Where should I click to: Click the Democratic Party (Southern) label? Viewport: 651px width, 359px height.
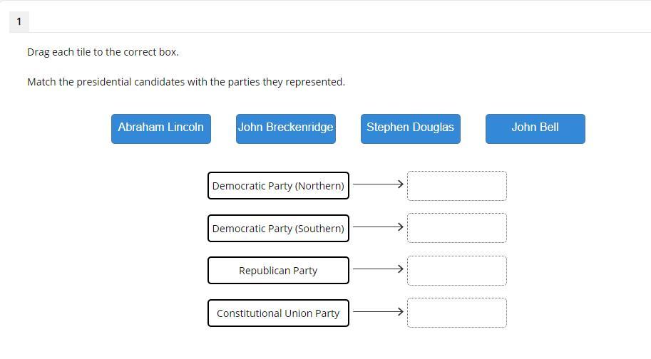point(278,229)
